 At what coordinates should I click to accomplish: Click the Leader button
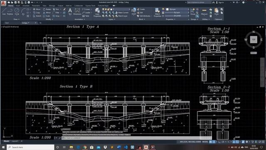coord(86,12)
